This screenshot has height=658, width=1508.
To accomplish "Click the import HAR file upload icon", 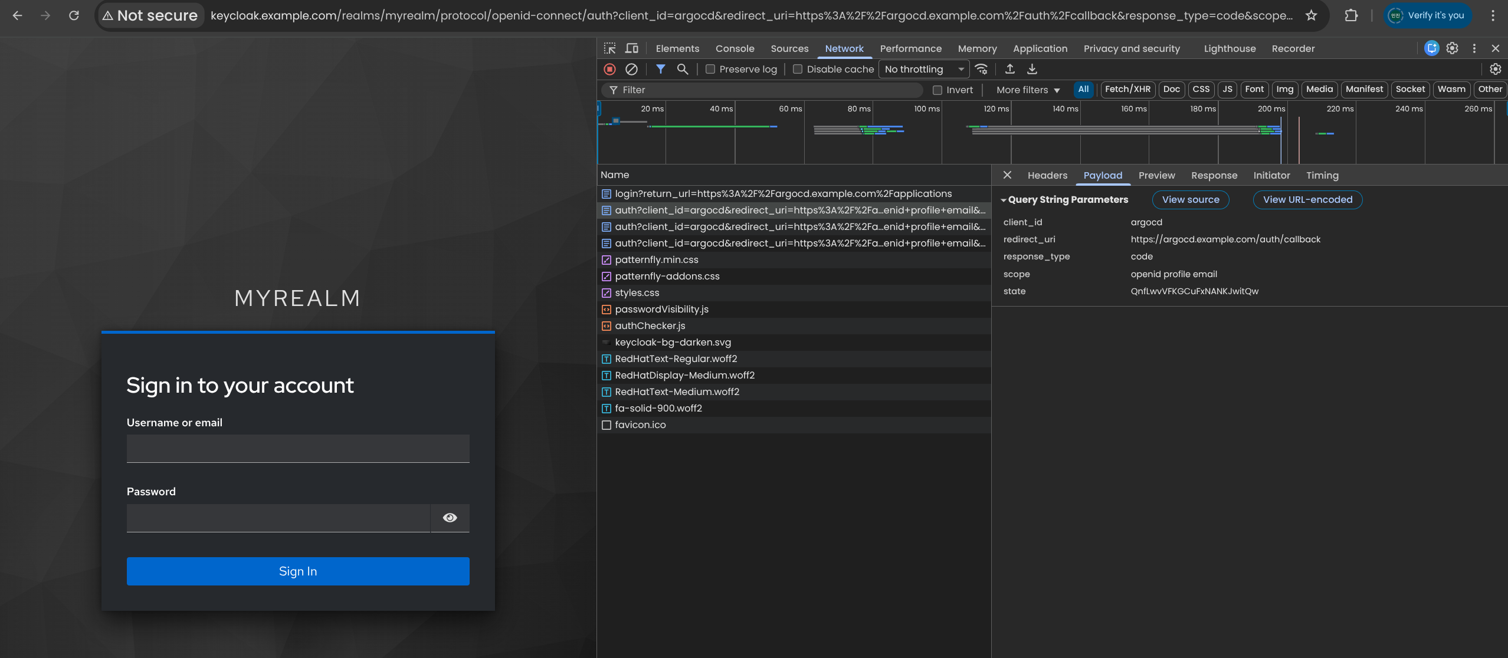I will [1010, 69].
